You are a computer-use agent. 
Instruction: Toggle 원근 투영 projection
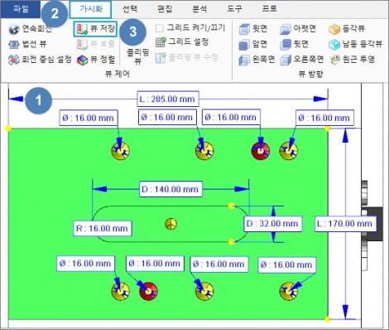click(x=352, y=60)
